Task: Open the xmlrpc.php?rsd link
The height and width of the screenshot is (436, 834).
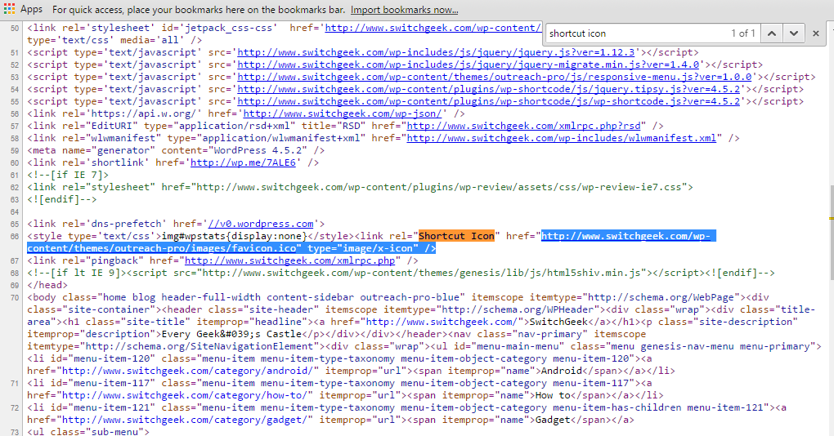Action: [524, 126]
